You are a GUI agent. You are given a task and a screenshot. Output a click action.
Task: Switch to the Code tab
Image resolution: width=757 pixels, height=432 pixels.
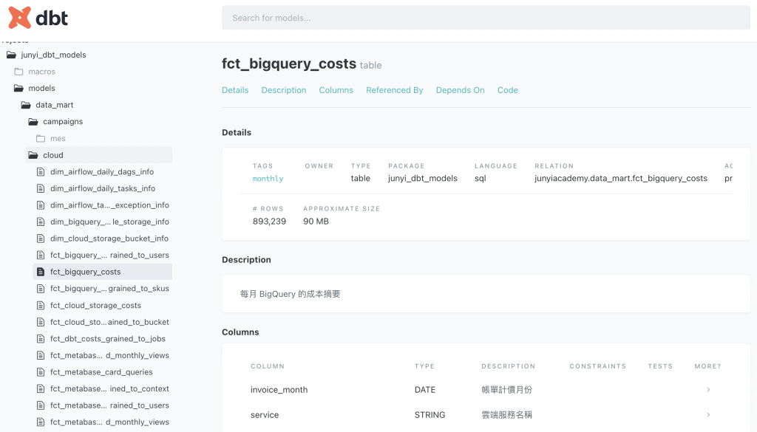tap(507, 90)
